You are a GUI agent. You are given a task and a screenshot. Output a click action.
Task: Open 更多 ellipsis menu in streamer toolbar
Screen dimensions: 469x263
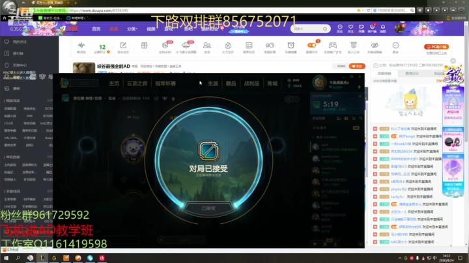coord(395,47)
